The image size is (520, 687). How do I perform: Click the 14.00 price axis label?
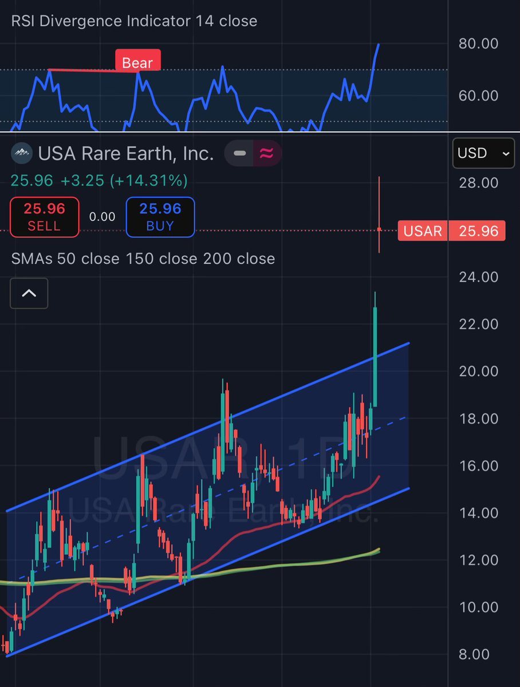coord(478,513)
